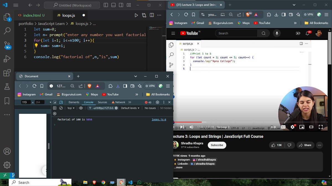
Task: Open the Extensions view in VS Code
Action: (6, 73)
